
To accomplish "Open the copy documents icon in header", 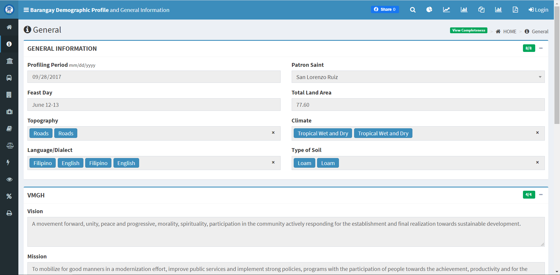I will pos(481,10).
